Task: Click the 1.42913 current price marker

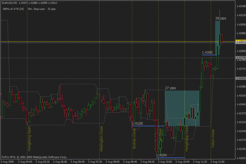Action: (241, 42)
